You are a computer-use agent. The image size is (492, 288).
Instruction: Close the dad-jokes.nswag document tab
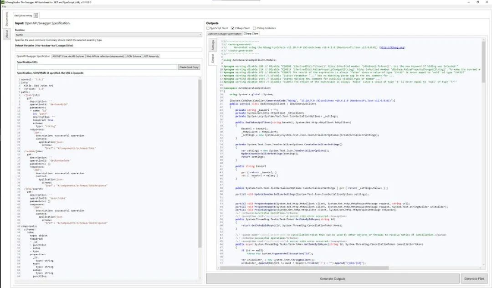pyautogui.click(x=36, y=15)
